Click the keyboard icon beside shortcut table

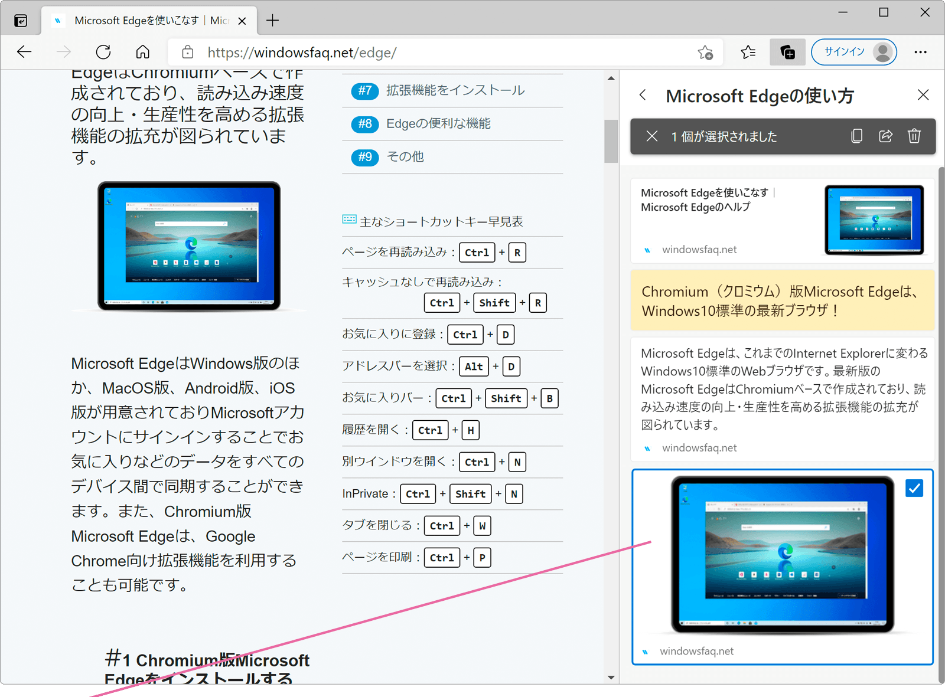click(349, 220)
